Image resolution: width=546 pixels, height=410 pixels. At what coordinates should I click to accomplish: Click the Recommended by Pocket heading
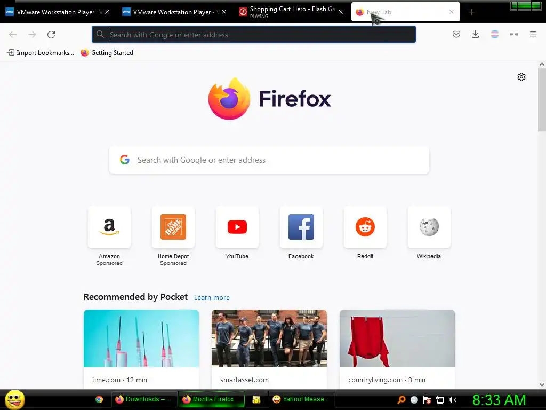tap(136, 297)
